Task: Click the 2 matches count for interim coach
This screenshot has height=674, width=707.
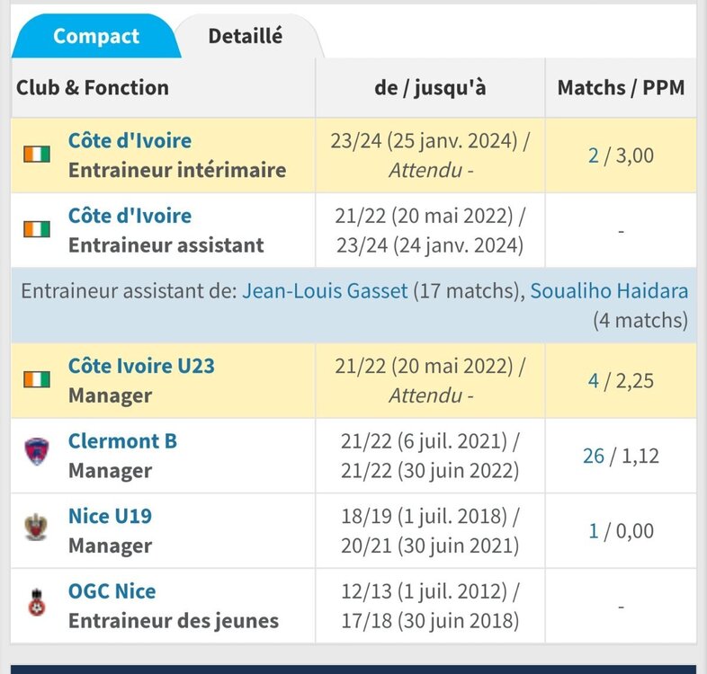Action: click(593, 155)
